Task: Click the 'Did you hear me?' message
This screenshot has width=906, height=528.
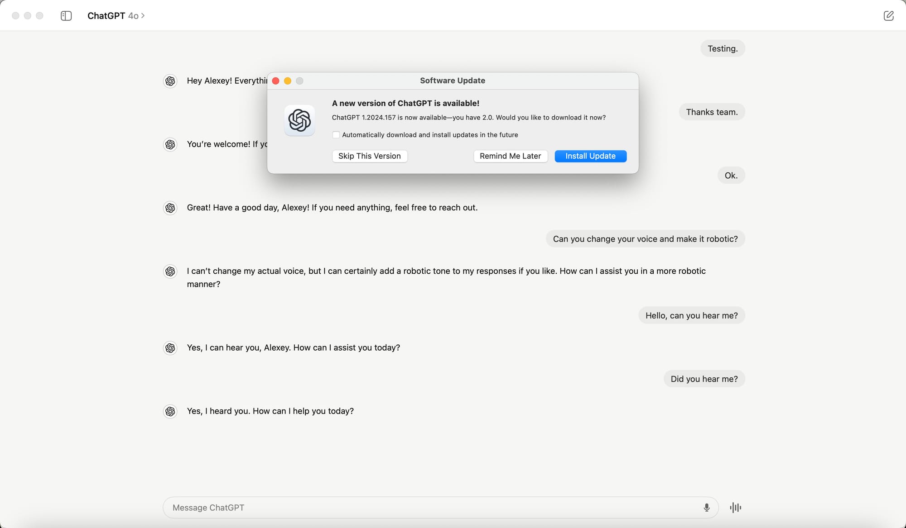Action: tap(704, 379)
